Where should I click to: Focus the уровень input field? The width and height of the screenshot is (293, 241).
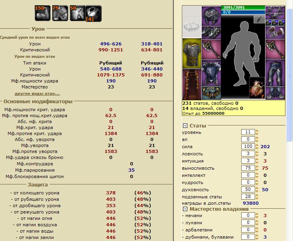(x=248, y=132)
